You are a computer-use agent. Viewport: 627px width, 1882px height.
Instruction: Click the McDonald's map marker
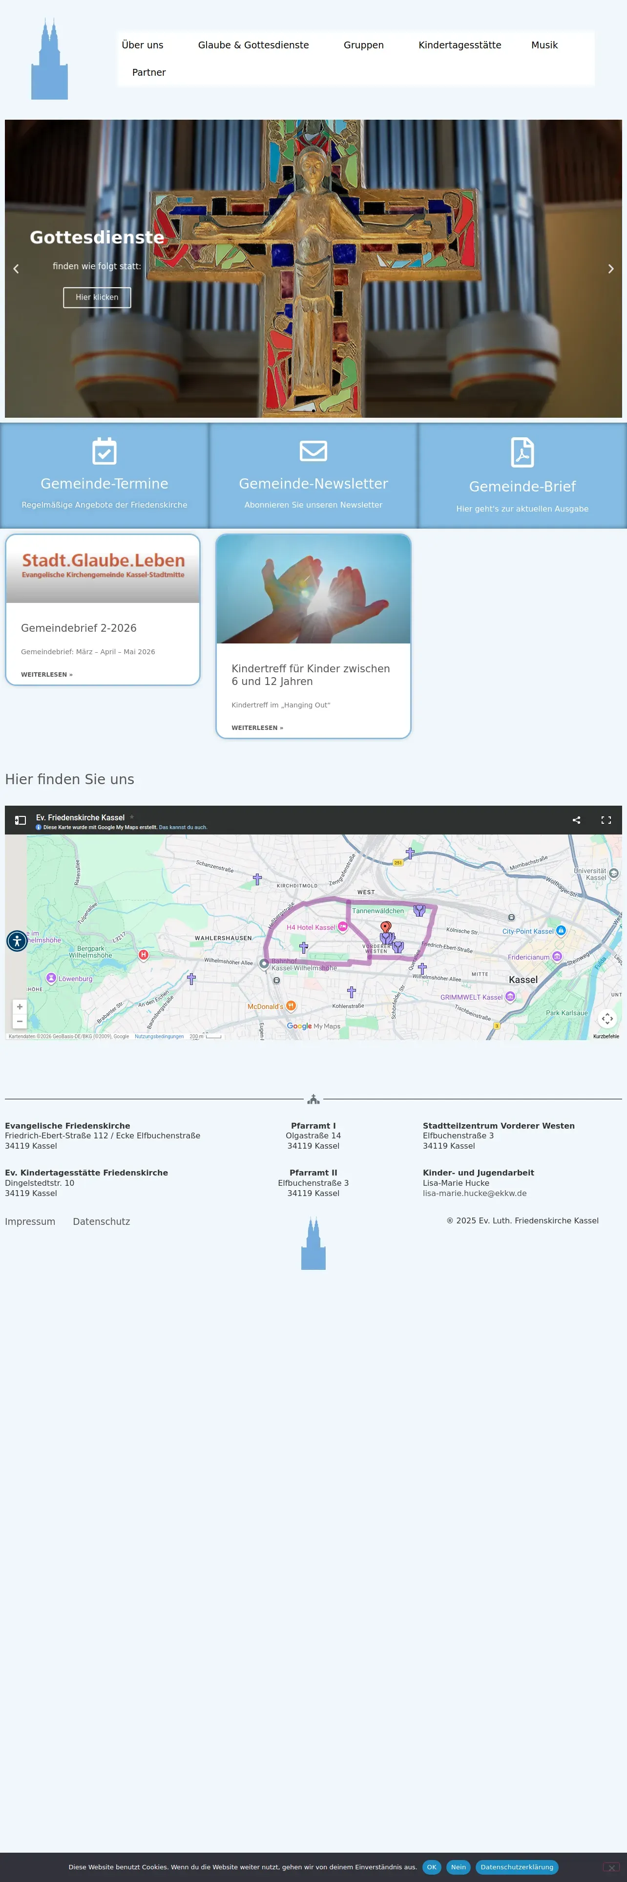tap(291, 1006)
